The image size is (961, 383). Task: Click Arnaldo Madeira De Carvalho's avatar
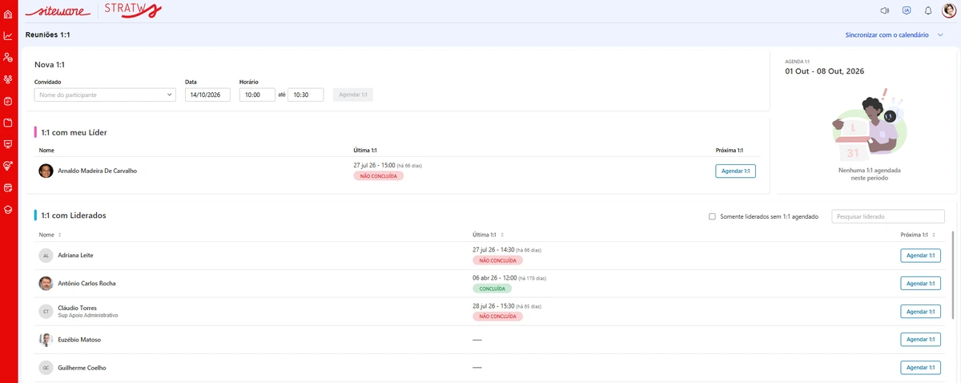[x=46, y=171]
